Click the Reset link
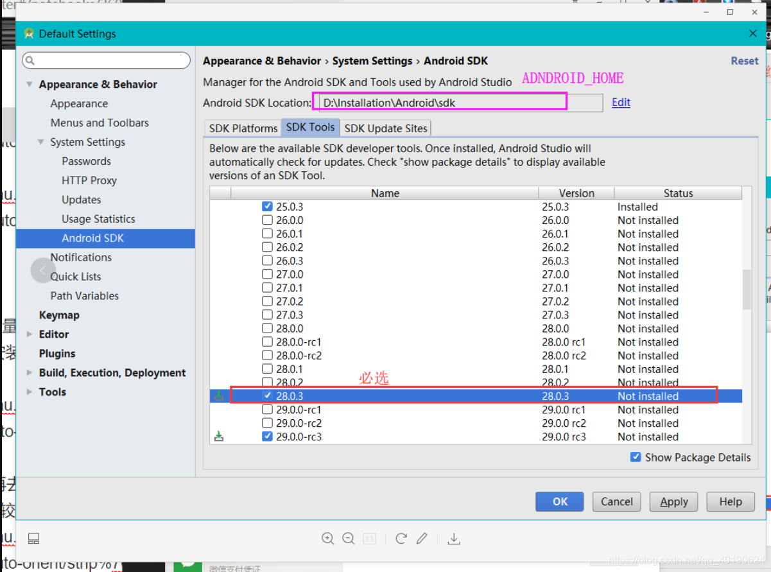771x572 pixels. click(x=745, y=61)
